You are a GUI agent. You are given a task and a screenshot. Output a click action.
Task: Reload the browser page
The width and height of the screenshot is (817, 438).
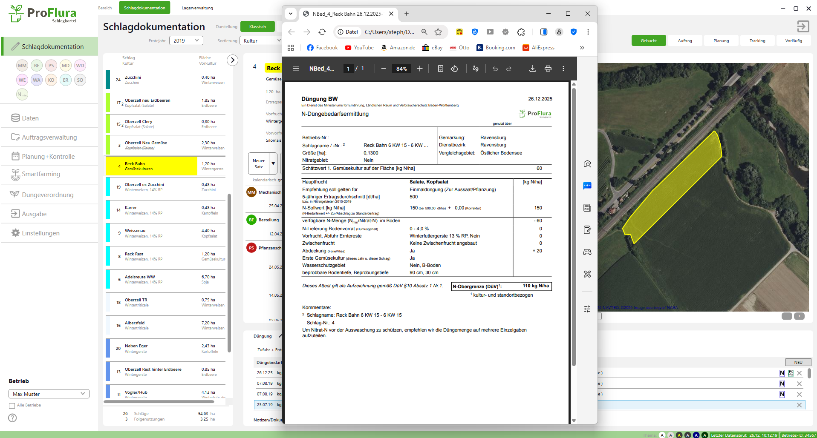point(322,32)
